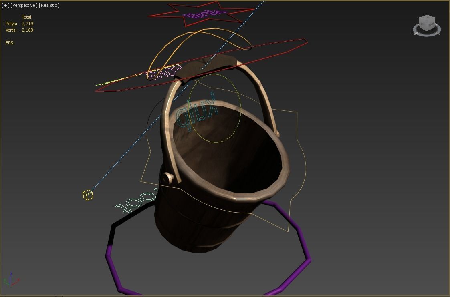Select the teal 'qlux' text shape
450x297 pixels.
[x=196, y=112]
